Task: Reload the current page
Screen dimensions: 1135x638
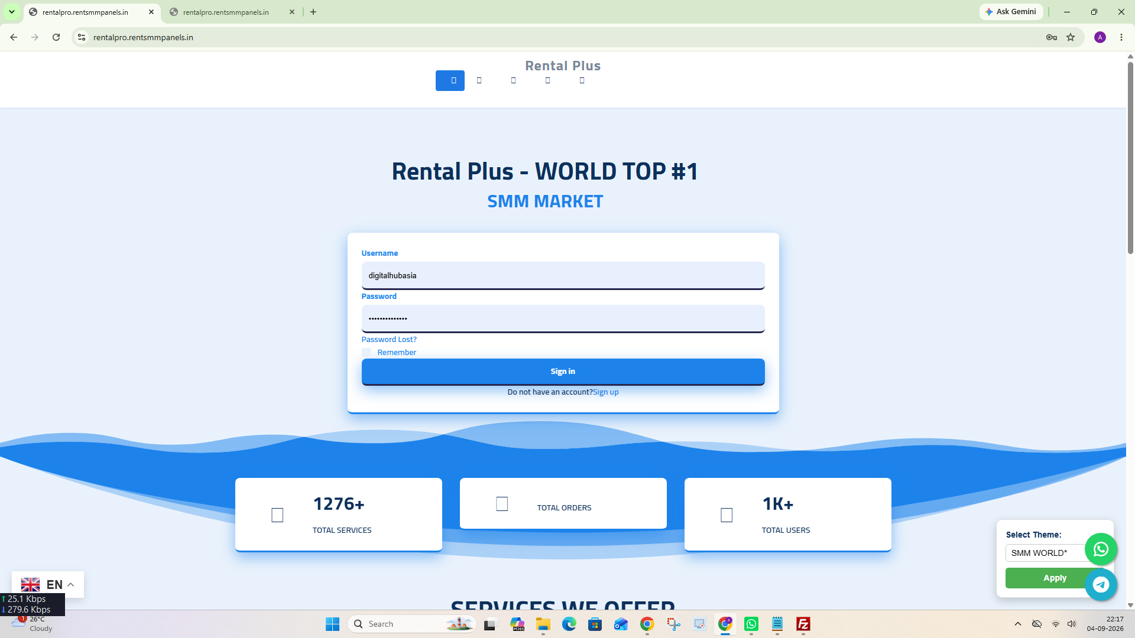Action: 56,37
